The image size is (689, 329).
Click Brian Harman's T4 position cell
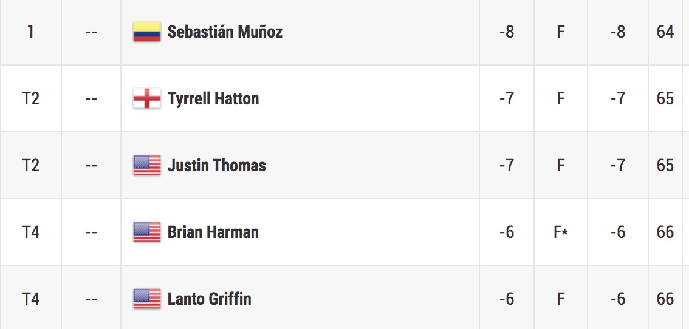click(x=30, y=232)
